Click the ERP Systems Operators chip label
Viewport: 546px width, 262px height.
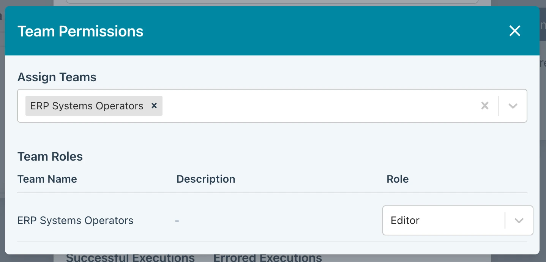pos(87,106)
